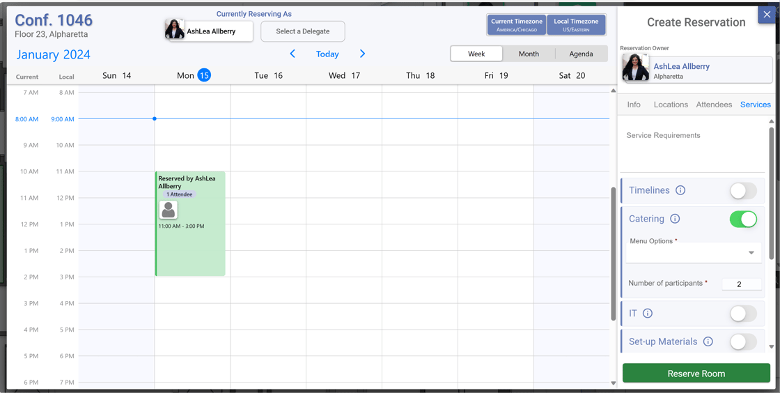
Task: Open the Locations tab
Action: [671, 105]
